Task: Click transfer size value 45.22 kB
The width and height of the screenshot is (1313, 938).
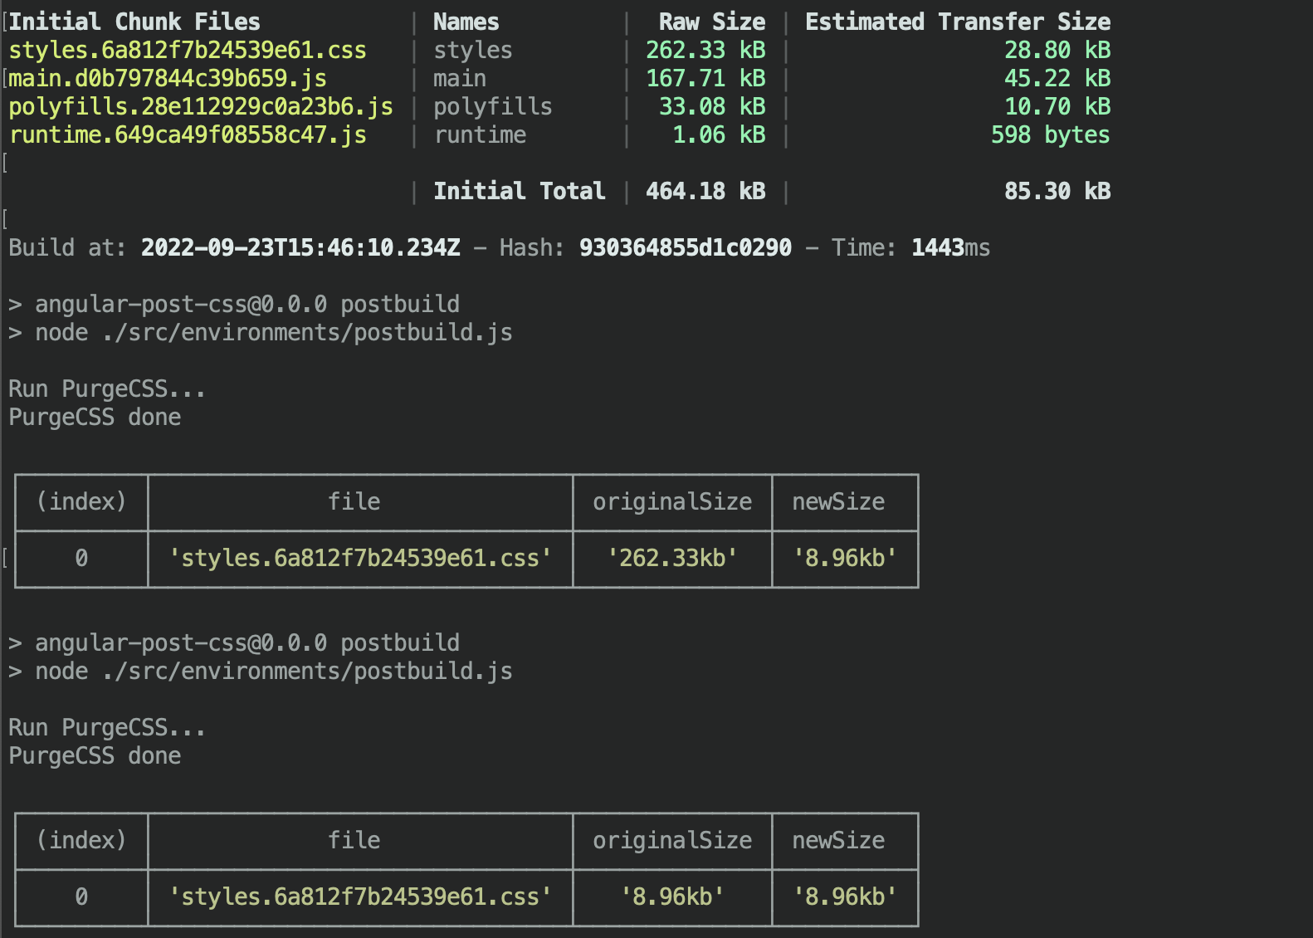Action: tap(1057, 79)
